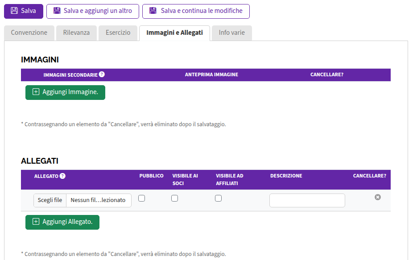
Task: Click the Nessun file selezionato label
Action: coord(98,200)
